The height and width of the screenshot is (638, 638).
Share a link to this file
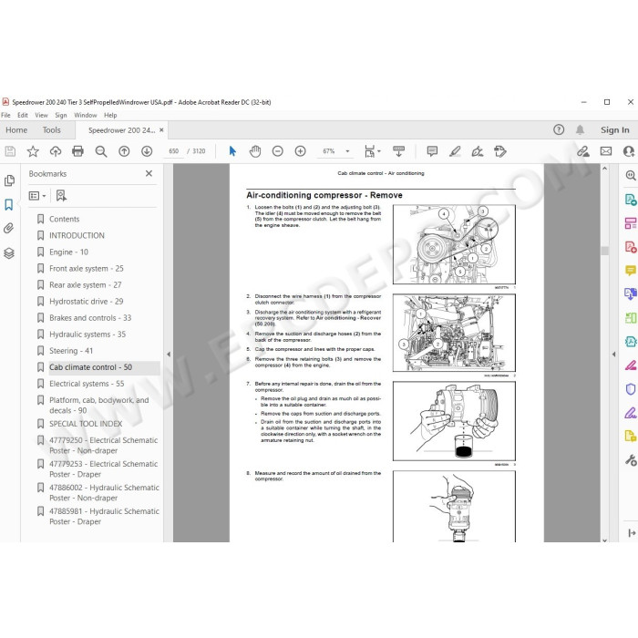click(x=583, y=151)
